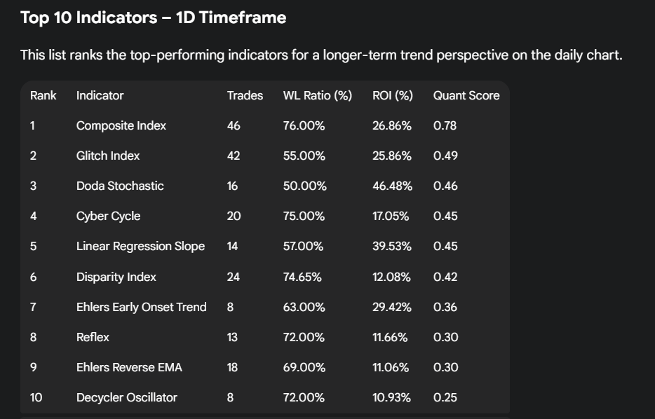Image resolution: width=655 pixels, height=419 pixels.
Task: Select the Linear Regression Slope row name
Action: pos(140,246)
